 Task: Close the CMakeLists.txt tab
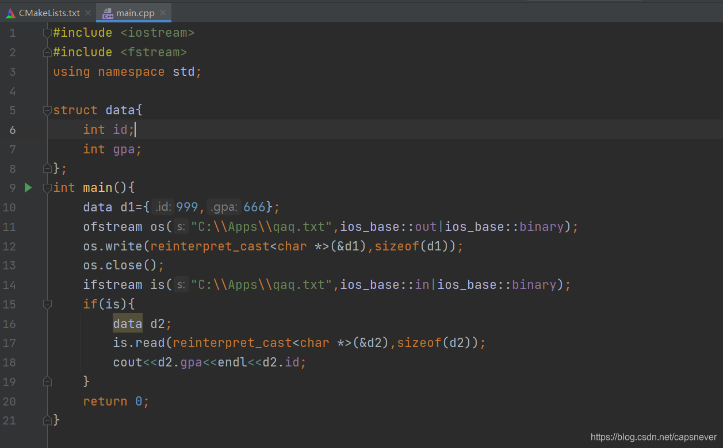[x=88, y=13]
